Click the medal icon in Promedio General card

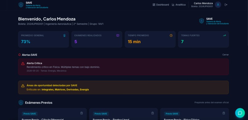(x=64, y=36)
